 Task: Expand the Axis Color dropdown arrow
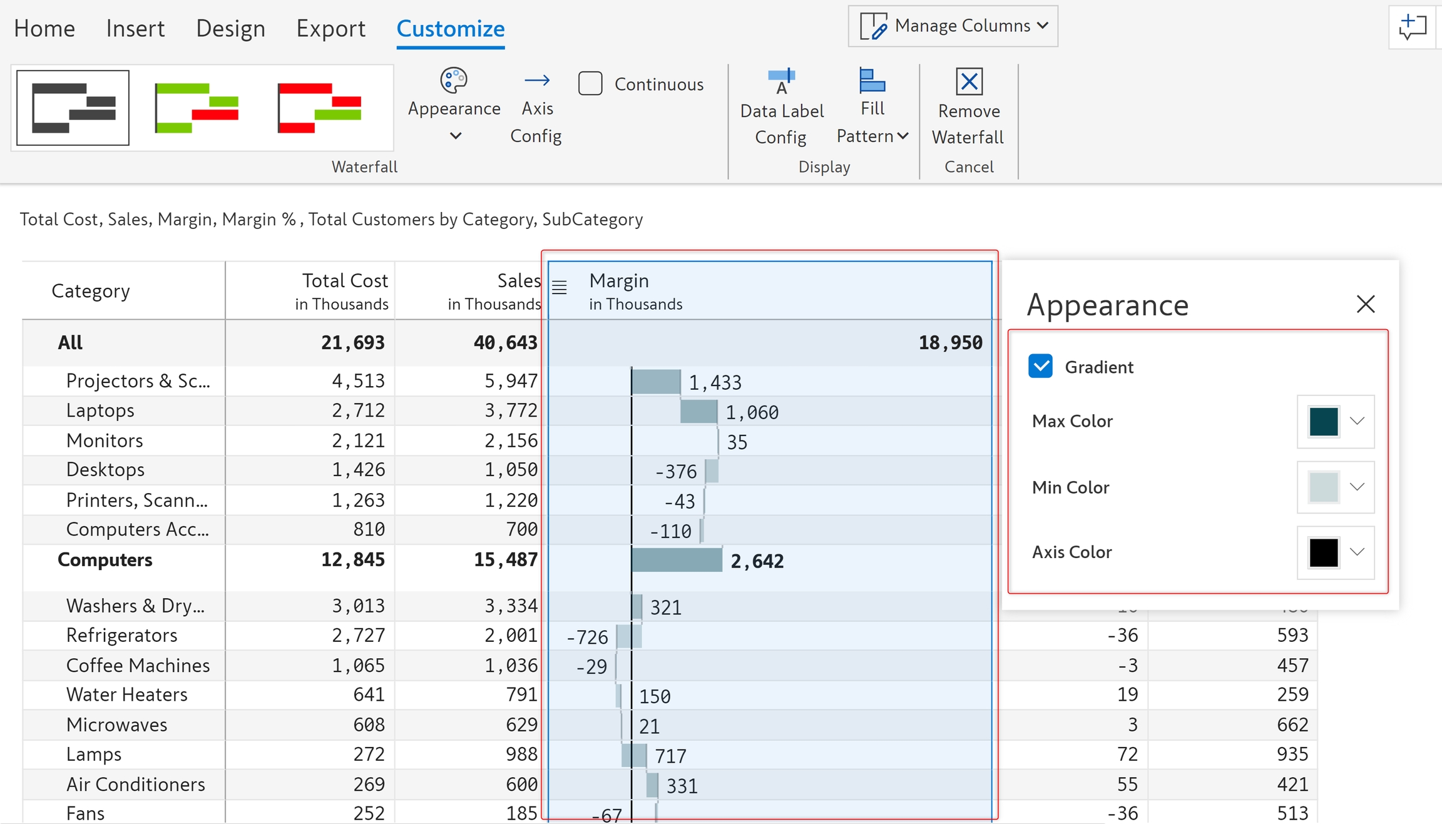click(1357, 552)
